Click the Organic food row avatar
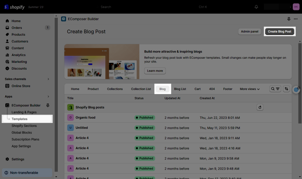Image resolution: width=302 pixels, height=179 pixels. [70, 118]
